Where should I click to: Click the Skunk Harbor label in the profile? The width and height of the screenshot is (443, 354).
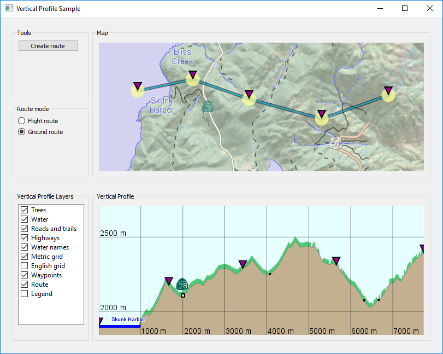[x=128, y=319]
